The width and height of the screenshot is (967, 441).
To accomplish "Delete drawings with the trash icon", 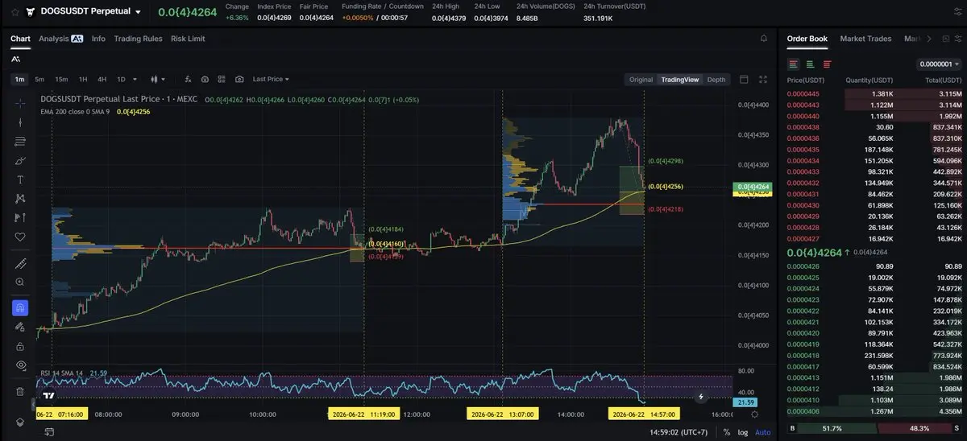I will tap(21, 391).
